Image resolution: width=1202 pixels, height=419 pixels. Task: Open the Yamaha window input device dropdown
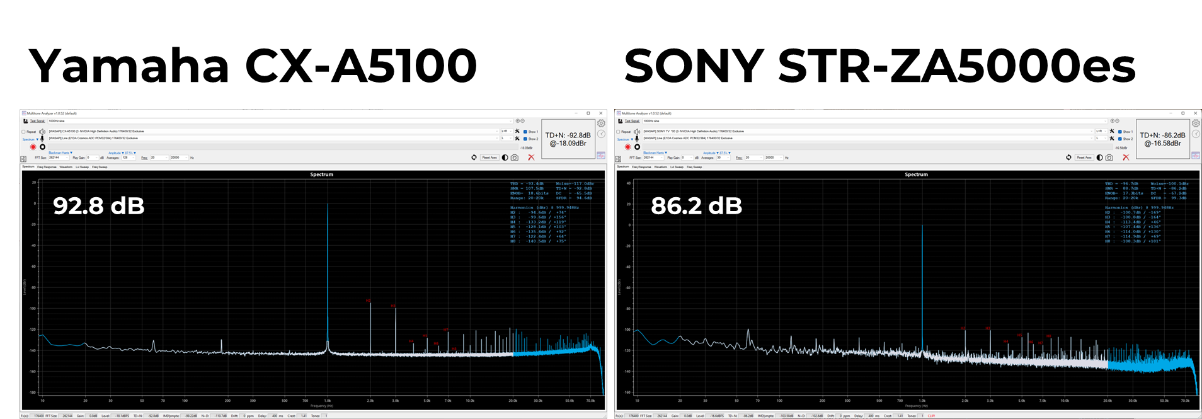point(273,138)
